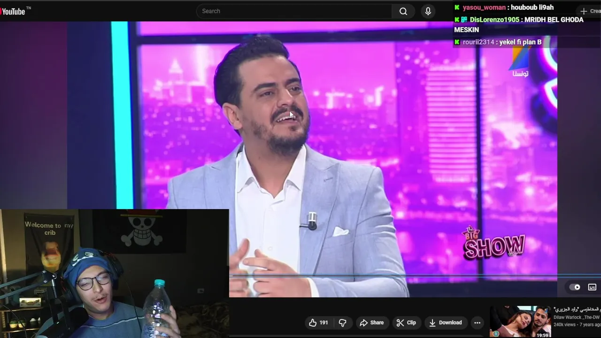Click the 240k views text
Screen dimensions: 601x338
[x=564, y=325]
